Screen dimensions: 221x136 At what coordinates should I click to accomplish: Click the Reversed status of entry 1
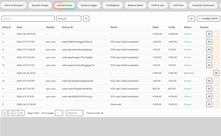[189, 73]
